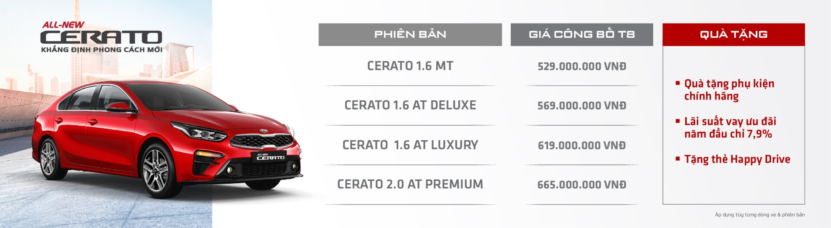The image size is (831, 228).
Task: Click the Tặng thẻ Happy Drive item
Action: (x=737, y=159)
